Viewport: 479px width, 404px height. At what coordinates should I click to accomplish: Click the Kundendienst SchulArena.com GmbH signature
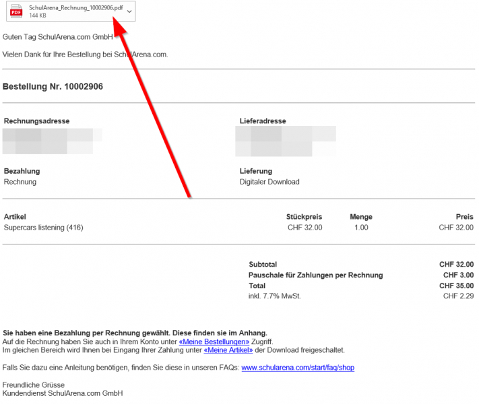pos(63,393)
